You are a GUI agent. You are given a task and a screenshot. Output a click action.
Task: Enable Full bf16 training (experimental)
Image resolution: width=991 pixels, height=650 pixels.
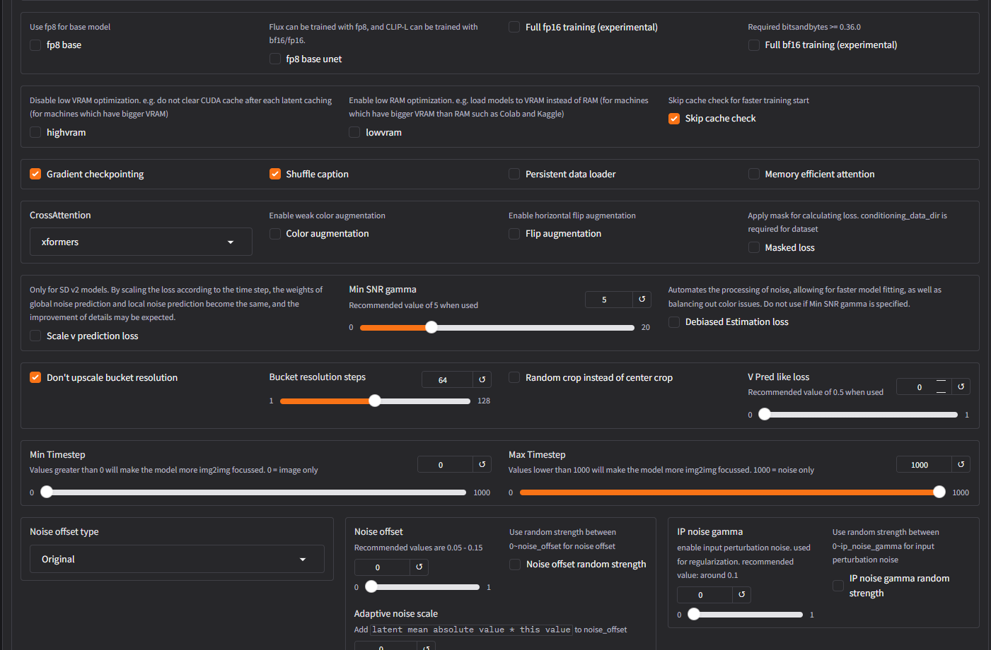[x=753, y=45]
